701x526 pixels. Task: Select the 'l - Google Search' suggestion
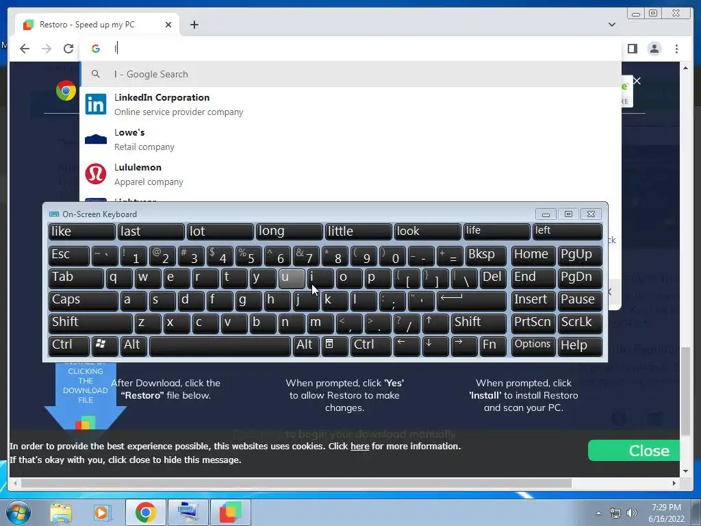pyautogui.click(x=350, y=74)
